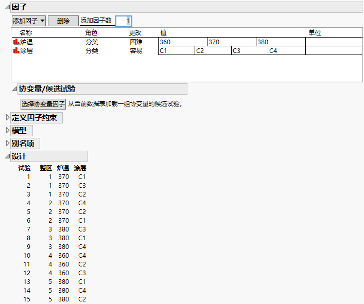Click the 删除 button
Viewport: 364px width, 304px height.
(x=63, y=21)
